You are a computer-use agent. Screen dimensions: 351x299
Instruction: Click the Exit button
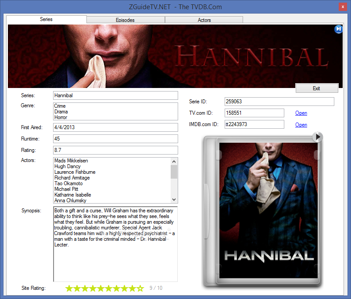317,88
